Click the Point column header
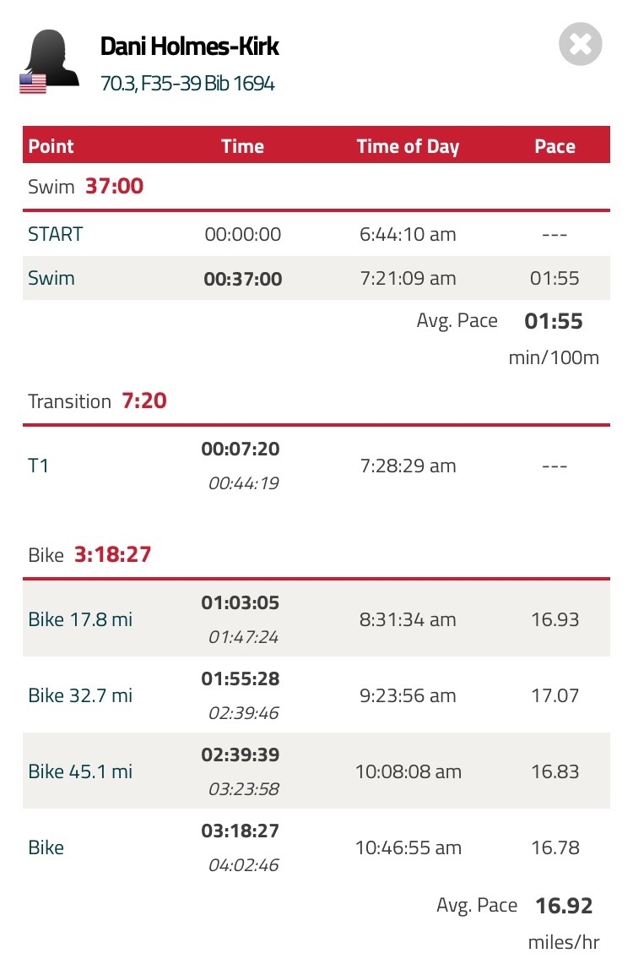Image resolution: width=633 pixels, height=959 pixels. point(51,146)
